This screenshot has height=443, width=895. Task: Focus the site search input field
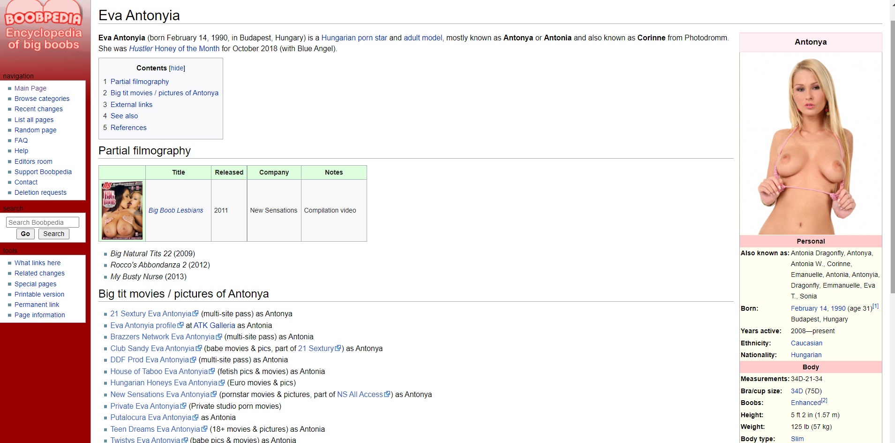(x=43, y=222)
